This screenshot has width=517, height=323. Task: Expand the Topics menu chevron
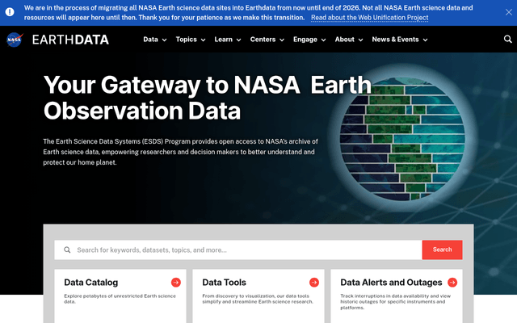[x=203, y=40]
